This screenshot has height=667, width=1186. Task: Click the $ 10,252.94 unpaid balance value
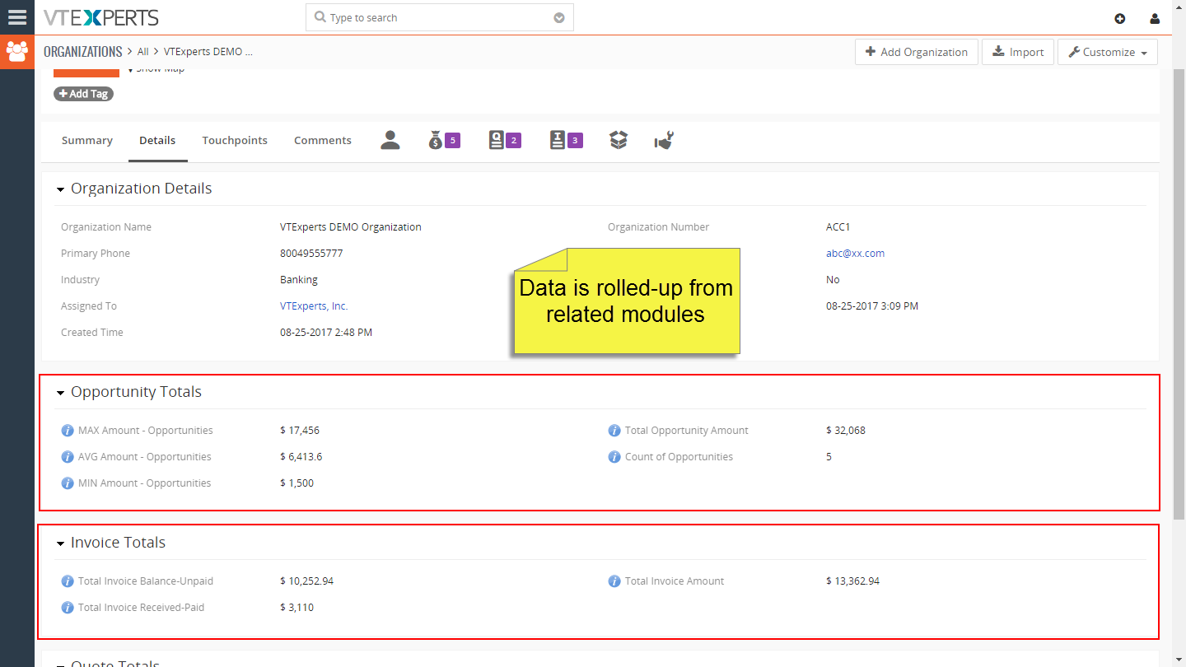(x=307, y=581)
